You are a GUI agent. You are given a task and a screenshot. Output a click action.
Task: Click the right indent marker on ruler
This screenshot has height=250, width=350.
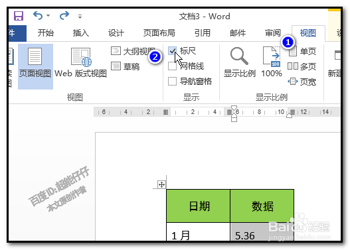[x=290, y=115]
